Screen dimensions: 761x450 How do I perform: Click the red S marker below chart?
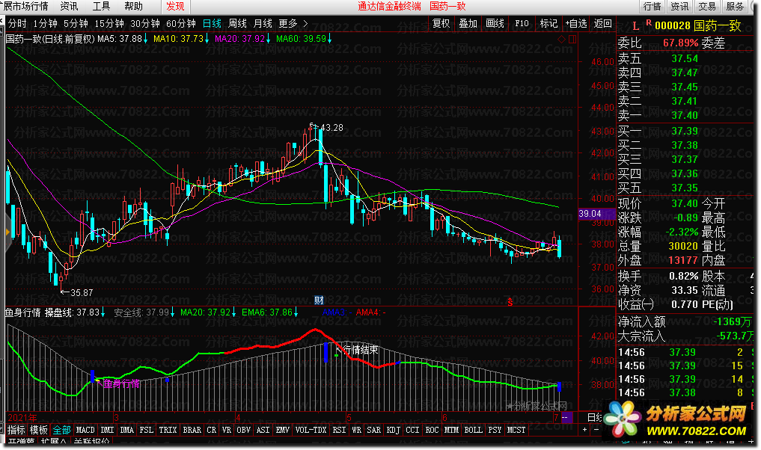[x=510, y=302]
